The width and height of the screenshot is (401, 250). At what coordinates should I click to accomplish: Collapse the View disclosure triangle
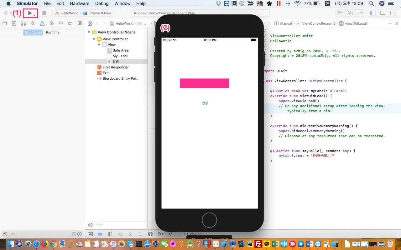click(99, 45)
